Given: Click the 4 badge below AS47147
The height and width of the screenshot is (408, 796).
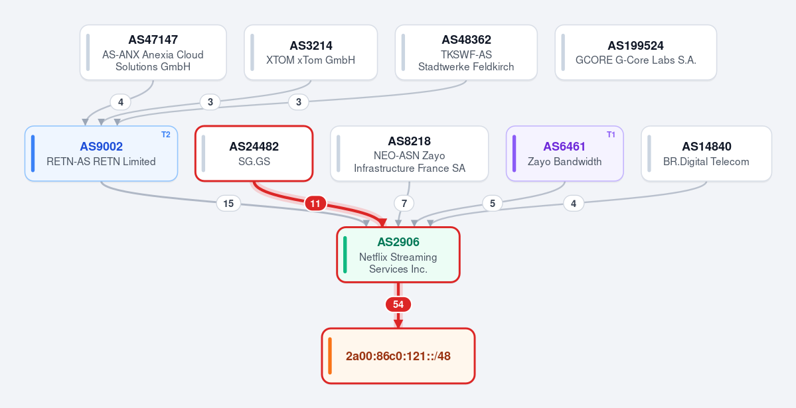Looking at the screenshot, I should pyautogui.click(x=121, y=102).
